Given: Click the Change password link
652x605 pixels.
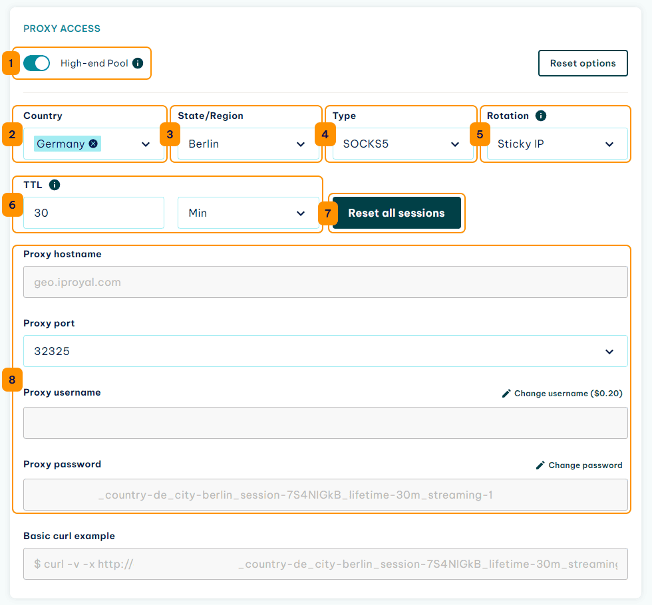Looking at the screenshot, I should (x=579, y=465).
